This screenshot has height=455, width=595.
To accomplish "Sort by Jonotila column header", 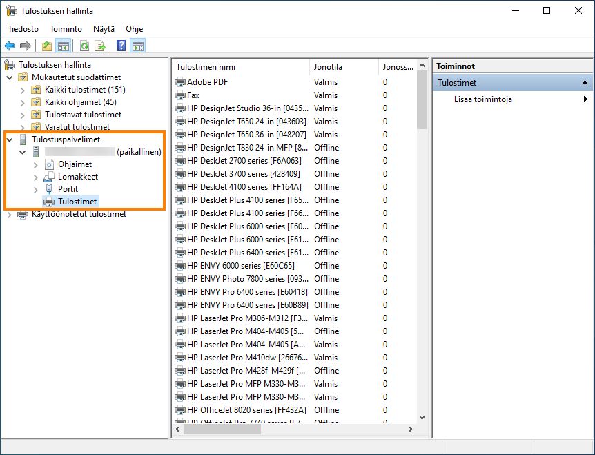I will [344, 67].
